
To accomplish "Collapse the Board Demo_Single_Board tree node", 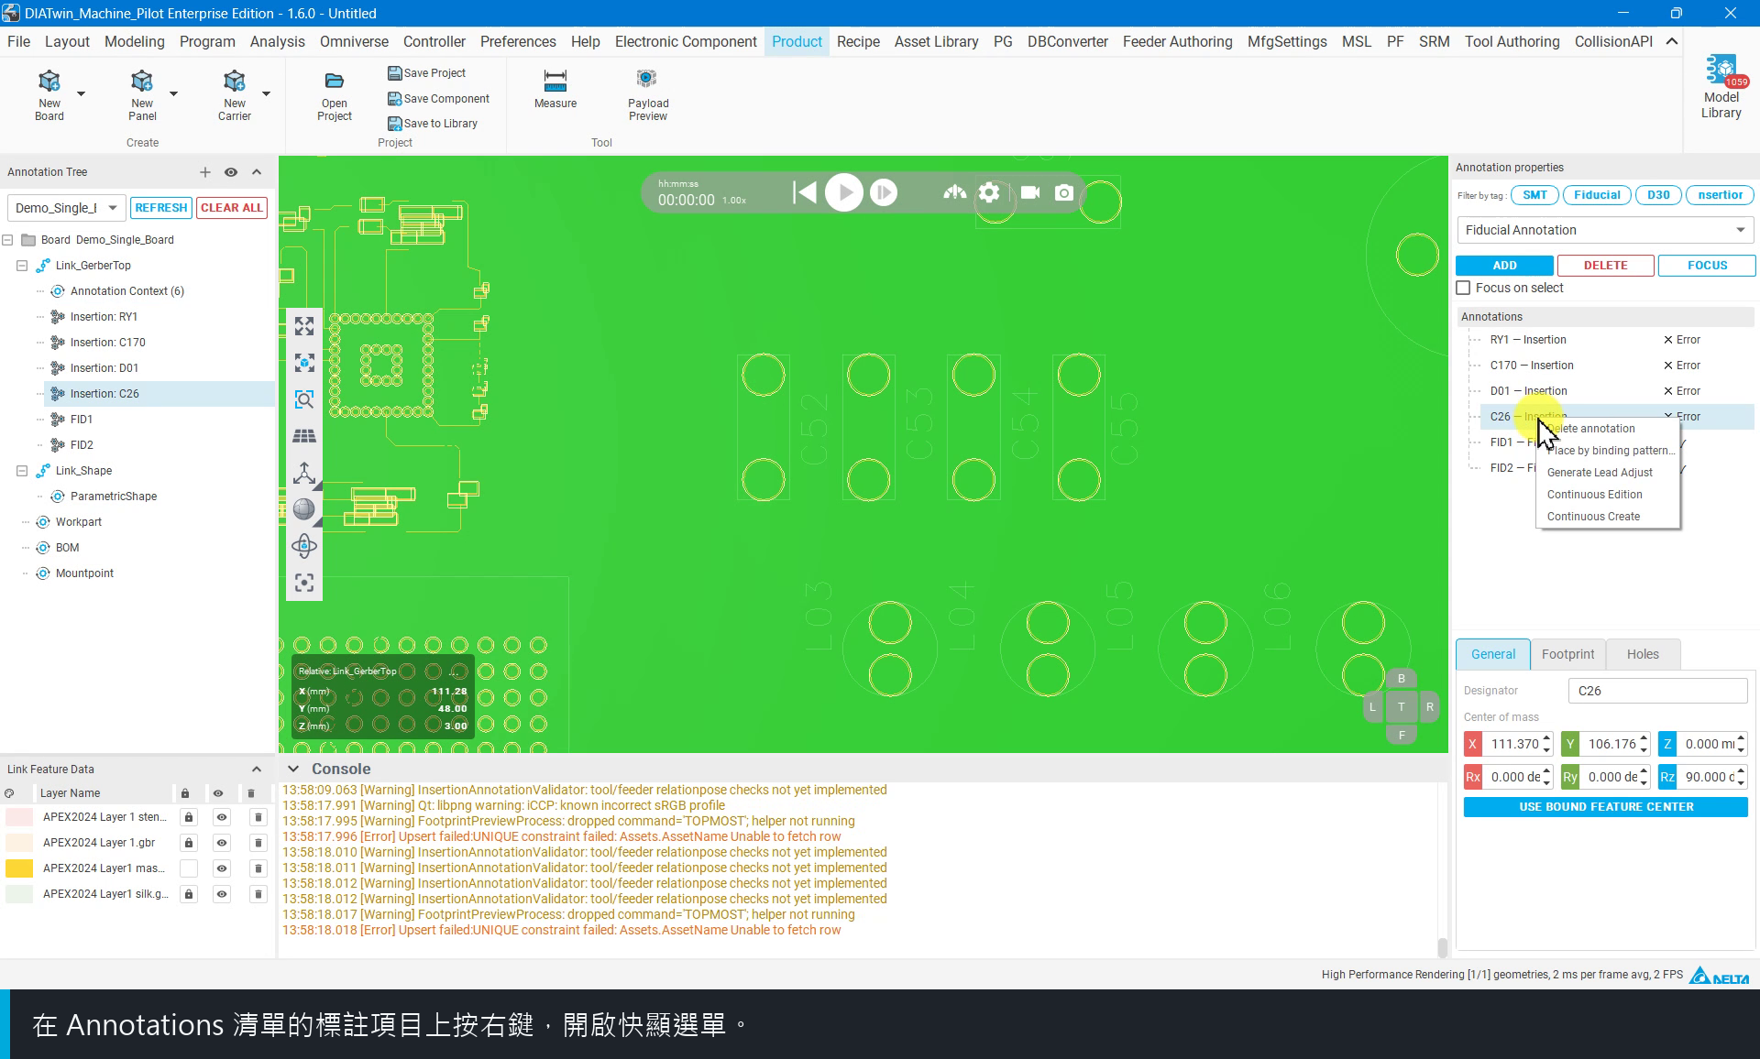I will click(x=7, y=240).
